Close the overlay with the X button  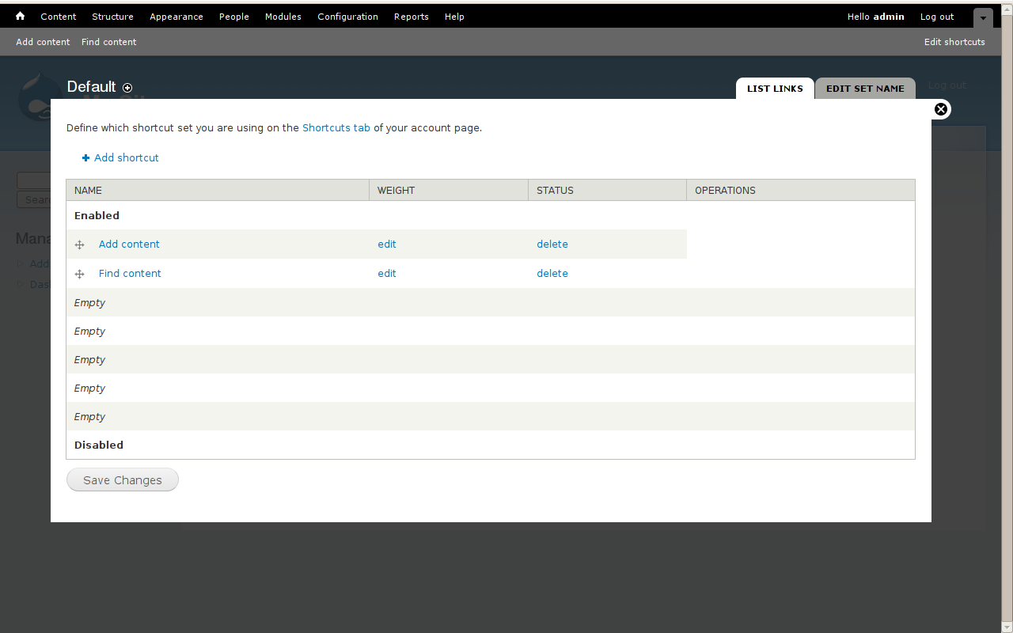click(941, 109)
